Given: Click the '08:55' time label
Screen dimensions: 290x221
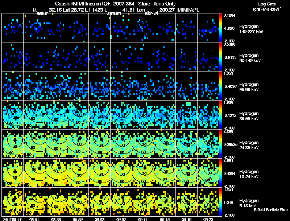Looking at the screenshot, I should tap(56, 219).
